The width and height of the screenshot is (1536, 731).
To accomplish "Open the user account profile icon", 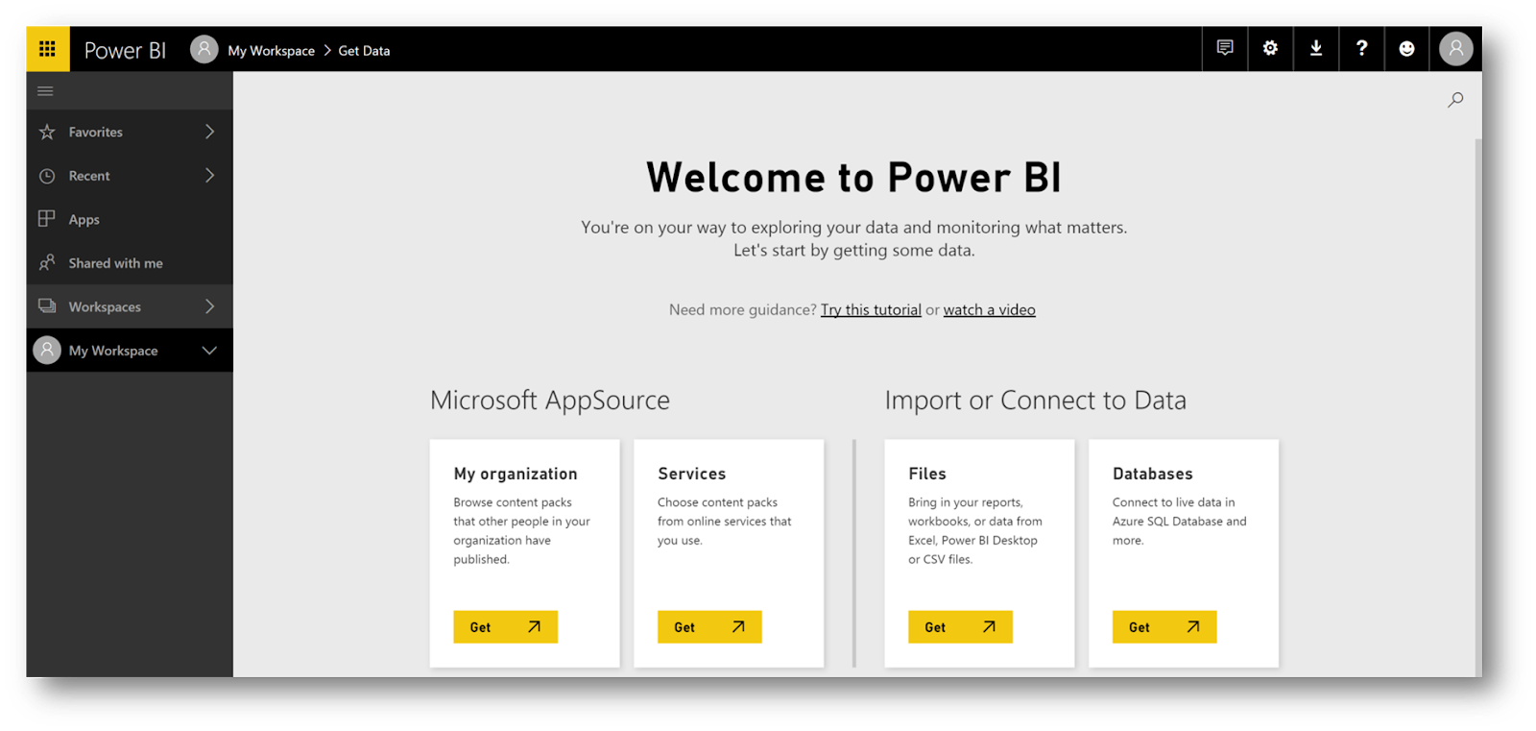I will 1455,48.
